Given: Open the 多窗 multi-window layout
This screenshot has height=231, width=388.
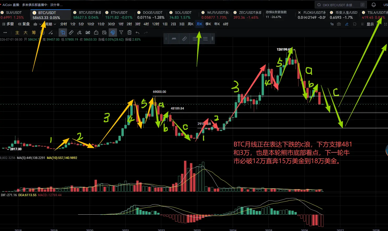Looking at the screenshot, I should point(8,24).
